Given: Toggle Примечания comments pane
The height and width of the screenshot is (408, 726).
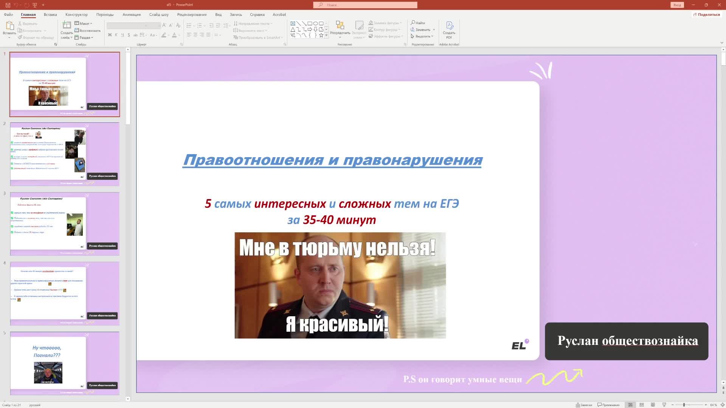Looking at the screenshot, I should (608, 405).
